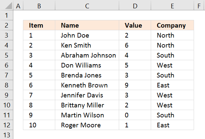Select the column C header
Image resolution: width=205 pixels, height=139 pixels.
(87, 6)
